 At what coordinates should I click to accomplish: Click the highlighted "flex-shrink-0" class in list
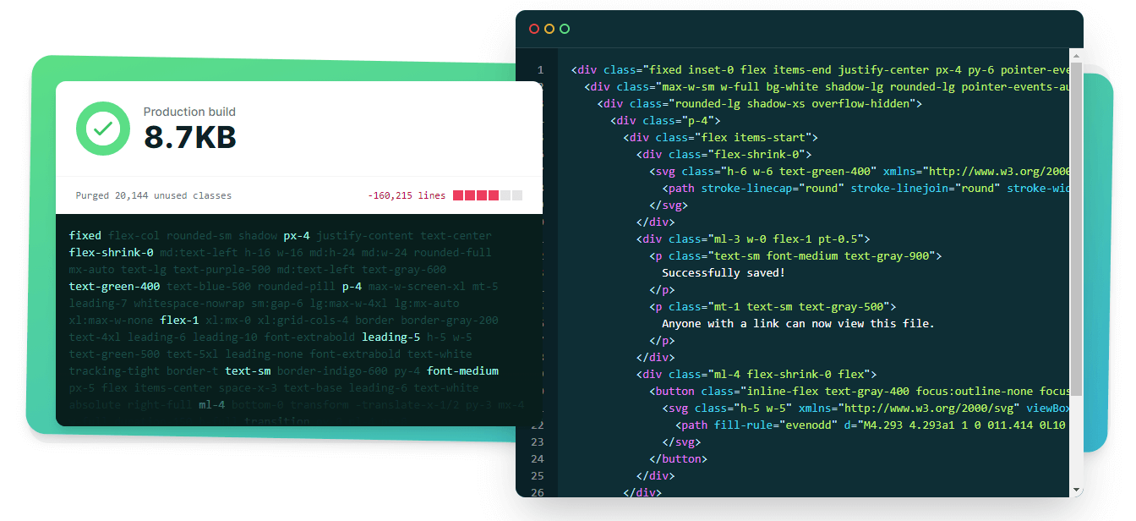[111, 253]
